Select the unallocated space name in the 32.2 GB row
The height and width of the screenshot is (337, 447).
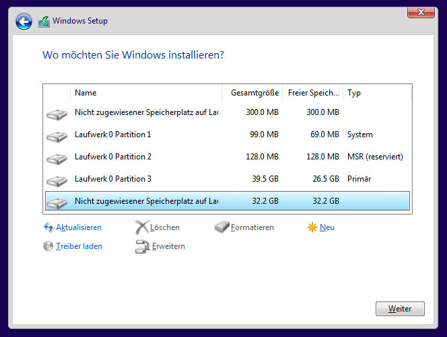coord(147,201)
